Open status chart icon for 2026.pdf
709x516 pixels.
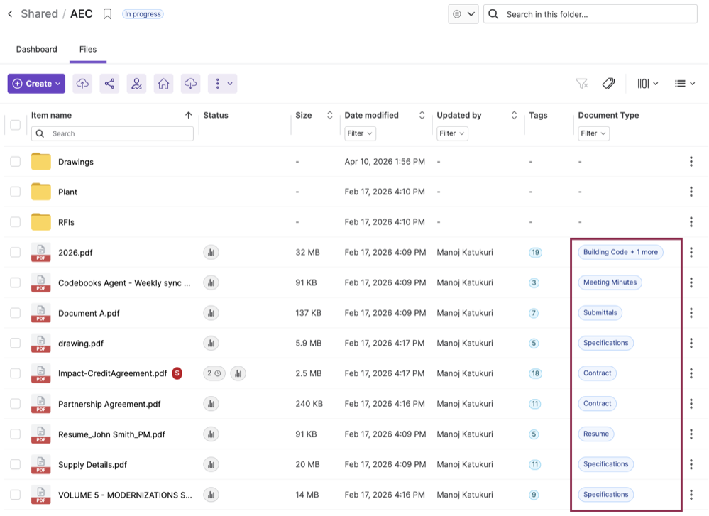211,252
